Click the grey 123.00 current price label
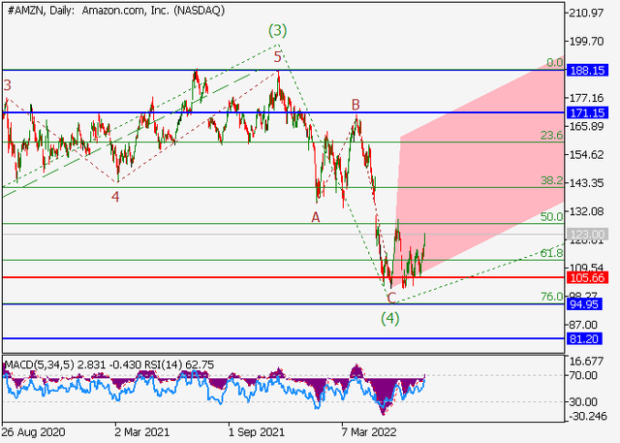 (587, 235)
